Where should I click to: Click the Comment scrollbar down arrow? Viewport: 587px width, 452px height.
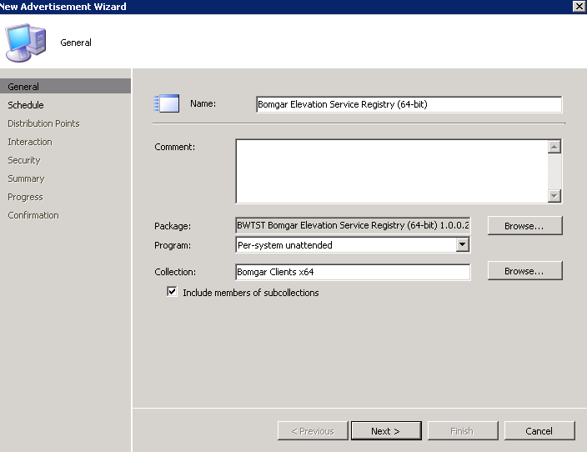(x=554, y=195)
